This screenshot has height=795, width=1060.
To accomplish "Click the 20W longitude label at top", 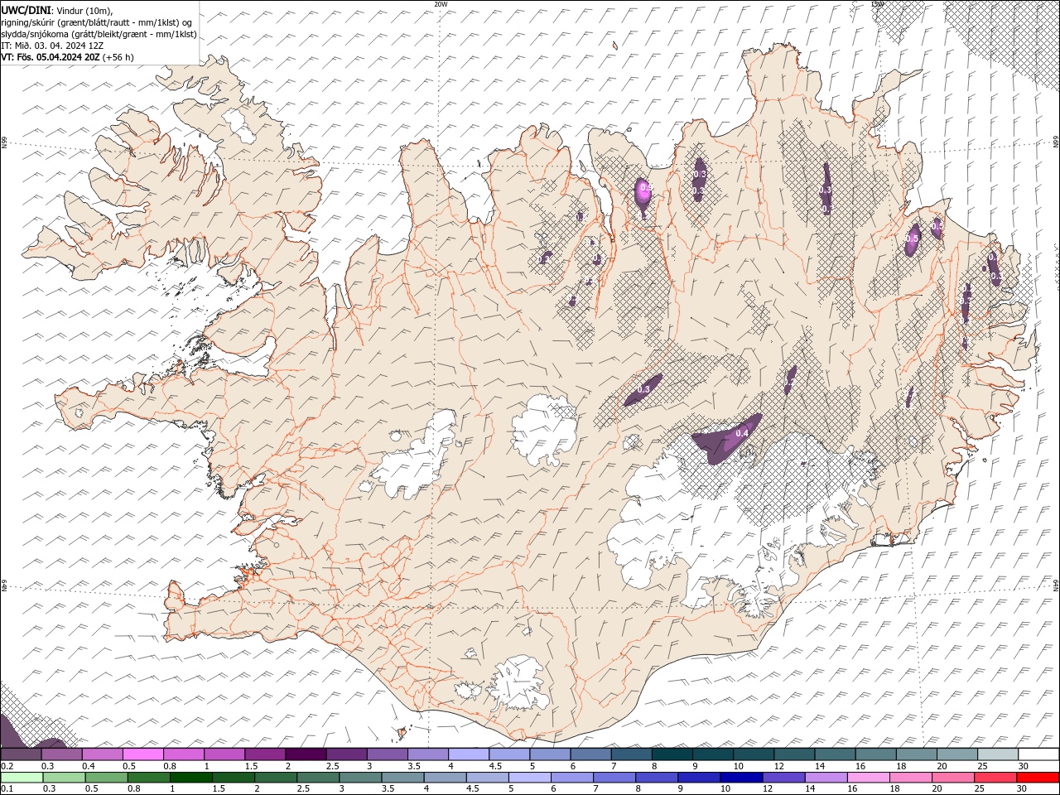I will pyautogui.click(x=441, y=4).
